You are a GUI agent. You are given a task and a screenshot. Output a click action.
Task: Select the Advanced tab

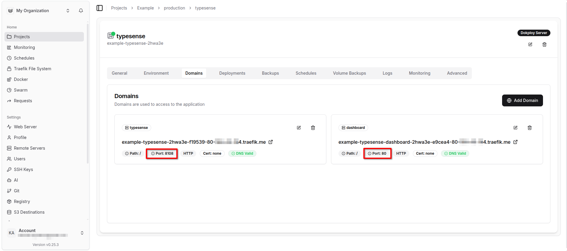pyautogui.click(x=457, y=73)
